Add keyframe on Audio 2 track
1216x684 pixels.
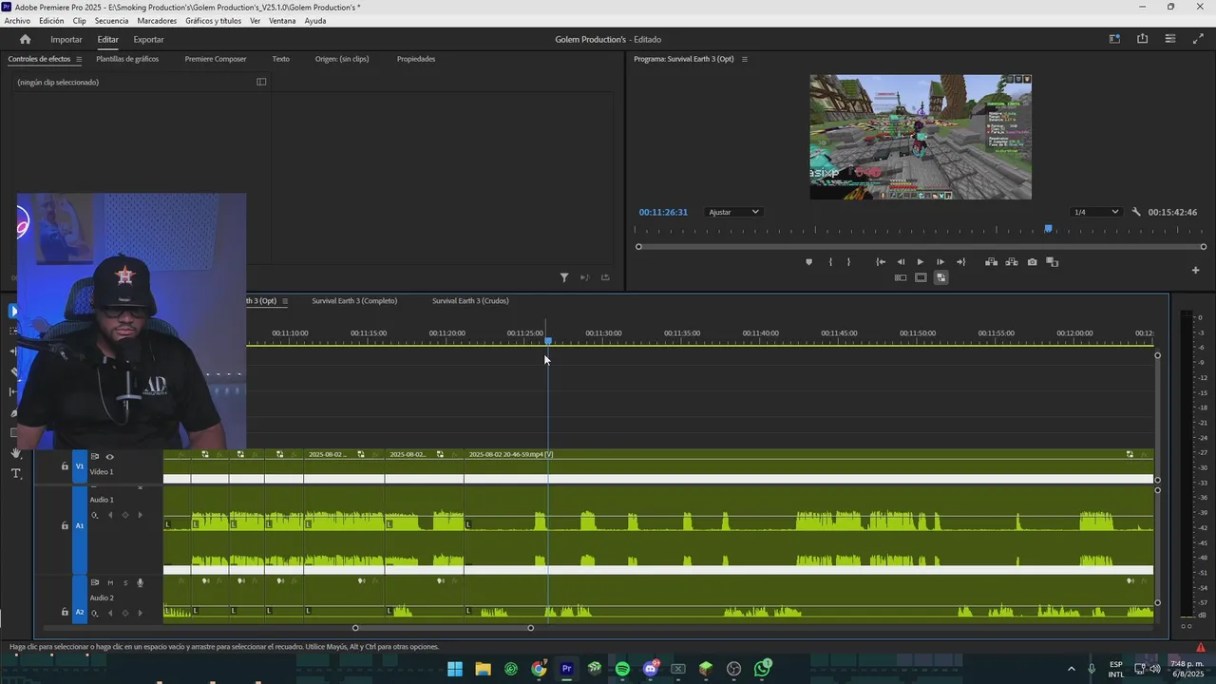coord(125,613)
